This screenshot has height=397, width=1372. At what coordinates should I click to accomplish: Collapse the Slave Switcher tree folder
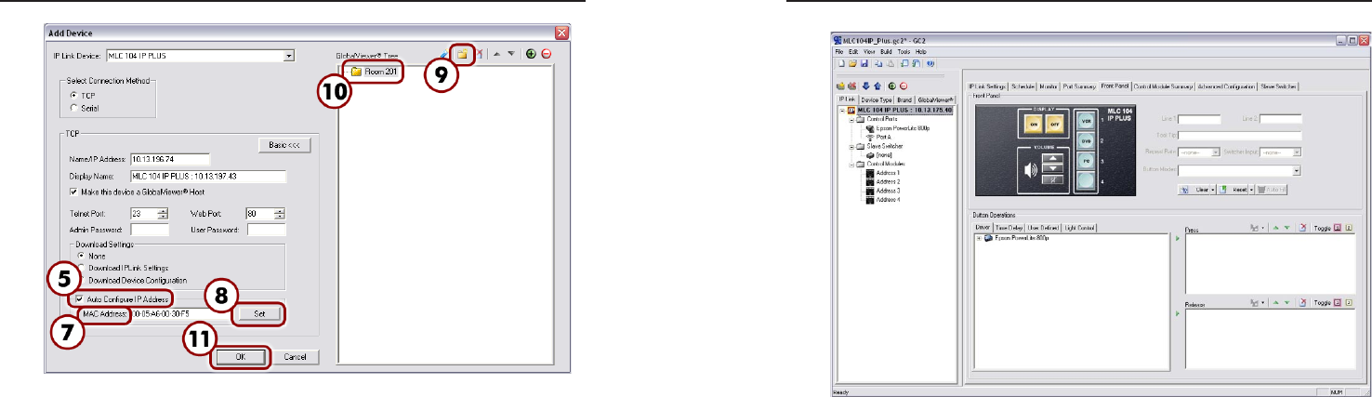click(x=851, y=147)
